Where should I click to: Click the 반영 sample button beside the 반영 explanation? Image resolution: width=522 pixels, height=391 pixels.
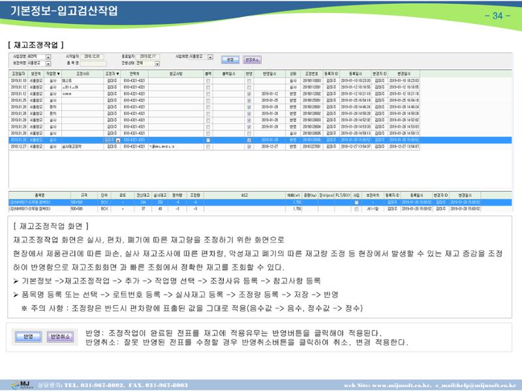pyautogui.click(x=28, y=337)
